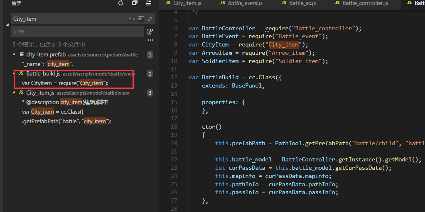Open the city_item.prefab search result file
The image size is (425, 212).
(x=46, y=55)
